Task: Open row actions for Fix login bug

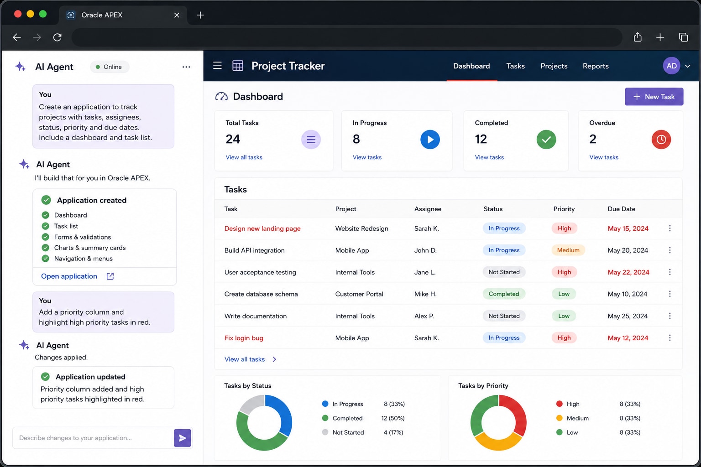Action: click(x=670, y=338)
